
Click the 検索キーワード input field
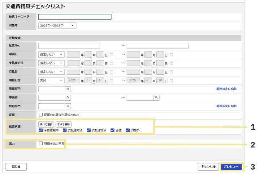click(75, 17)
